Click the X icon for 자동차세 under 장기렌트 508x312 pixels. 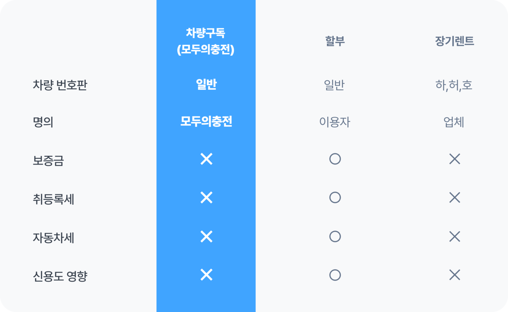pyautogui.click(x=454, y=237)
